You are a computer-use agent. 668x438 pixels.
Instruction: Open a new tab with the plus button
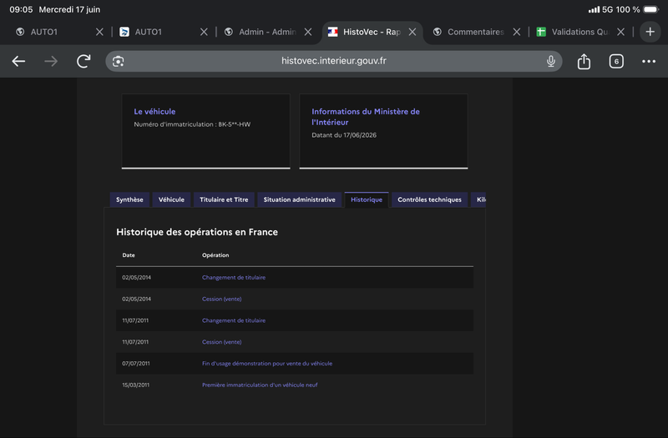pos(650,32)
